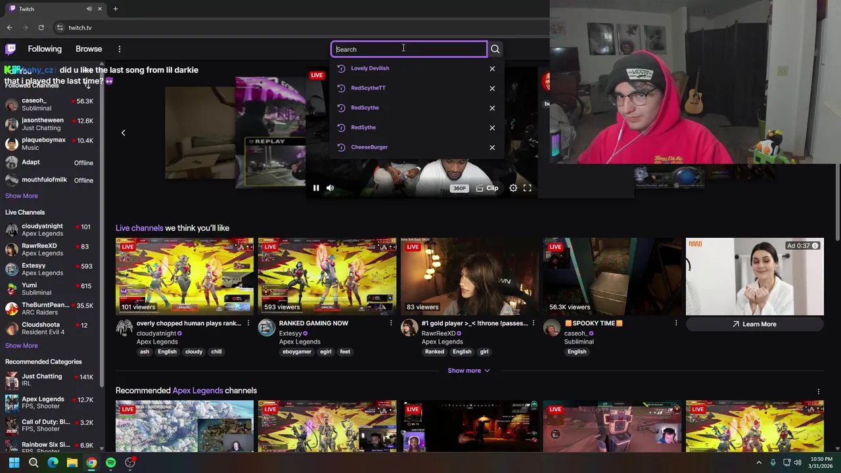Open 'Live channels' heading link
This screenshot has width=841, height=473.
[139, 228]
